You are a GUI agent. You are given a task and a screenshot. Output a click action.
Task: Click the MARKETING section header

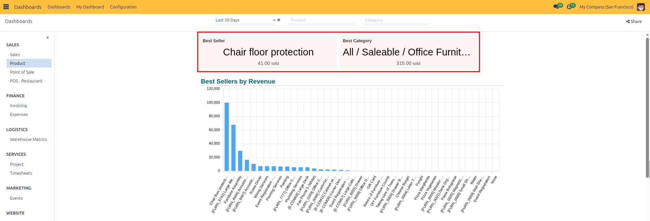[19, 188]
